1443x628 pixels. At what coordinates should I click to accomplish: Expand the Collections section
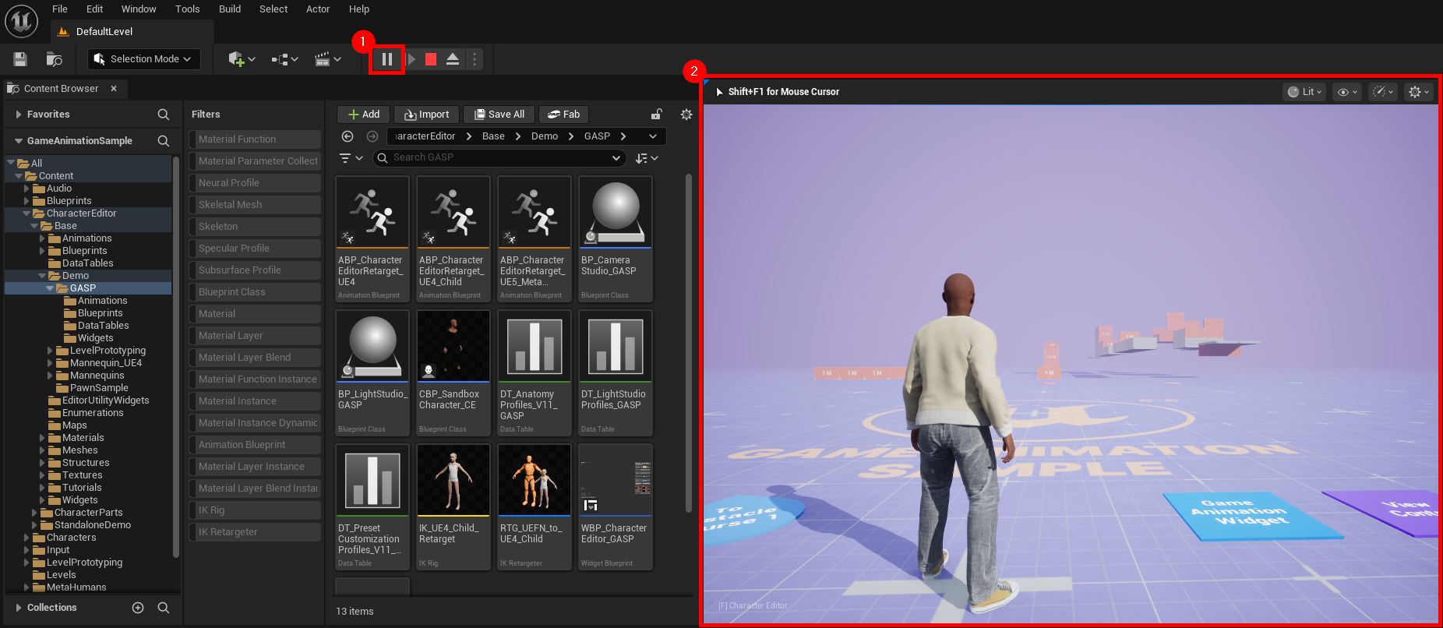(x=18, y=608)
